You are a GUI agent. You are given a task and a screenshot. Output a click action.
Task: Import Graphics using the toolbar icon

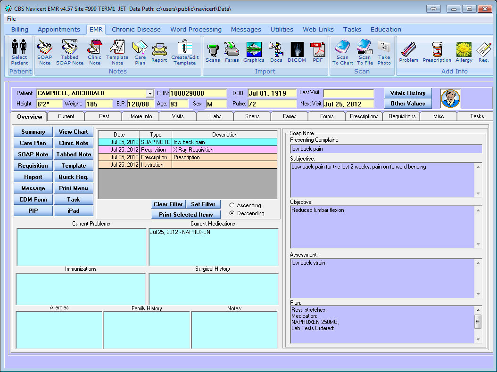254,52
